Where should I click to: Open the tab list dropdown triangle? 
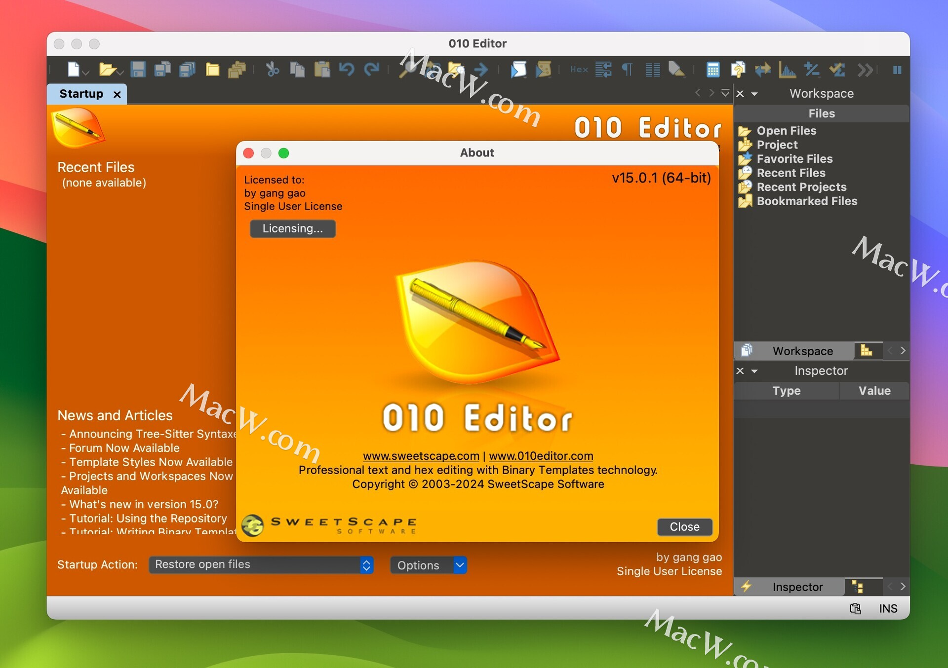click(x=725, y=93)
